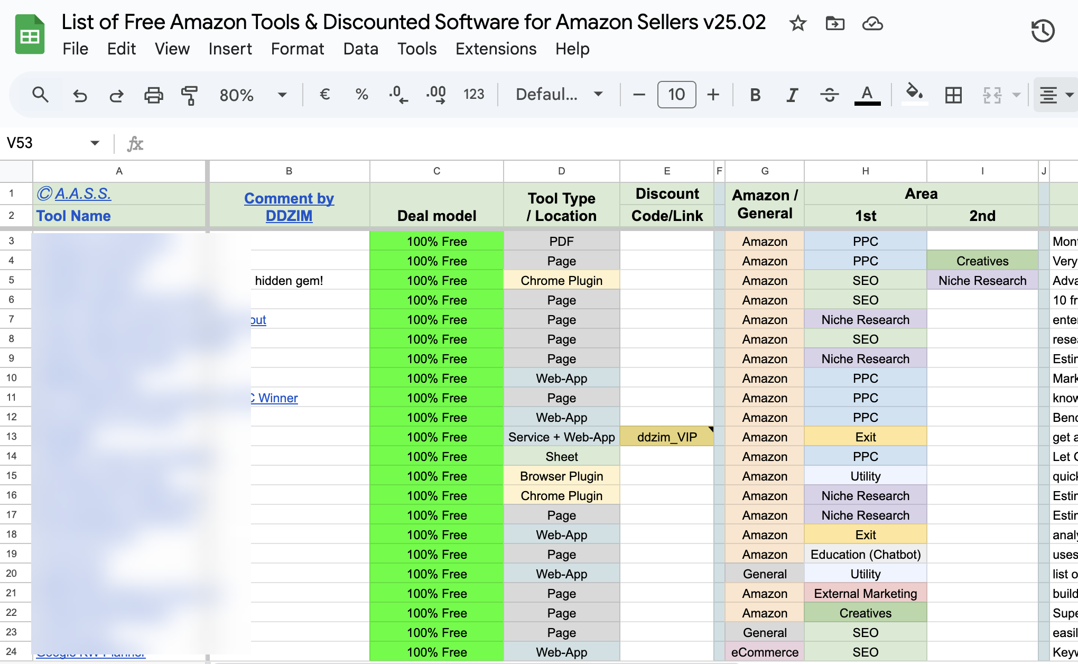Toggle italic text style
The image size is (1078, 664).
[792, 95]
